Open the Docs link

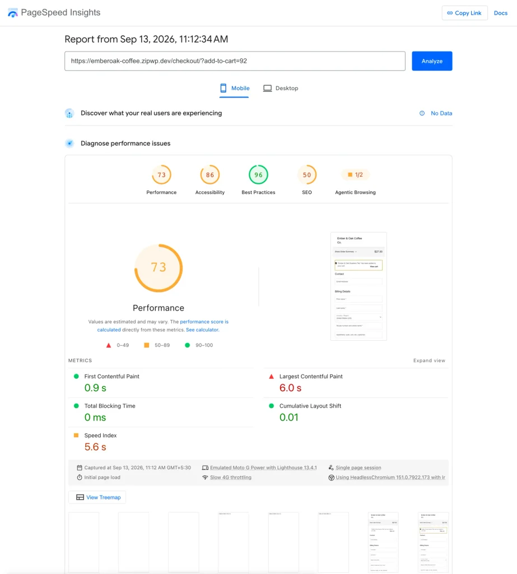[501, 13]
